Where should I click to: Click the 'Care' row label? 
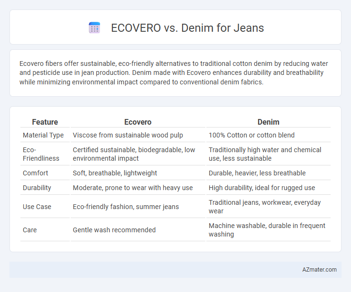tap(29, 230)
